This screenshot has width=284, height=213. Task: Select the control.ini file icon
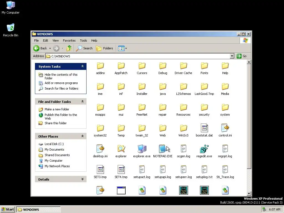[225, 128]
